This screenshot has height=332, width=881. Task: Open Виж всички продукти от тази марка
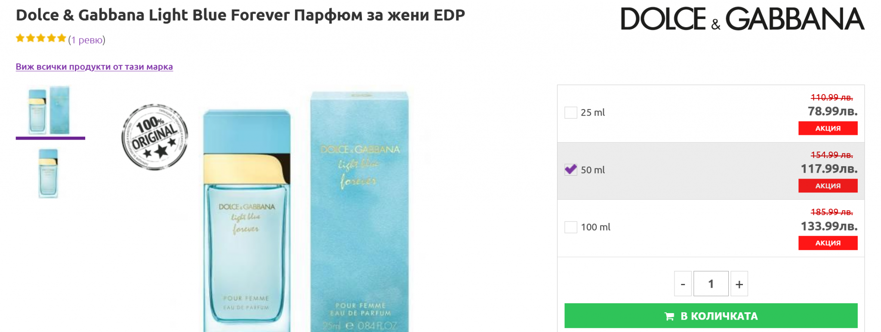pyautogui.click(x=94, y=67)
